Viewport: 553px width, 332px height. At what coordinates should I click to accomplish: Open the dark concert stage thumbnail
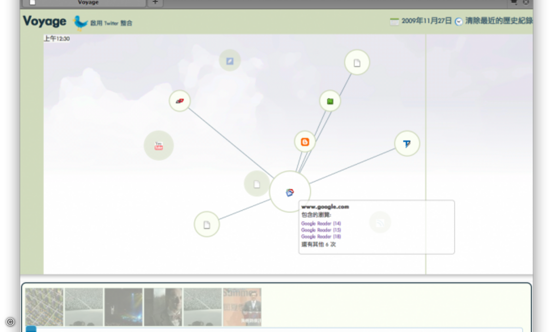pyautogui.click(x=124, y=307)
